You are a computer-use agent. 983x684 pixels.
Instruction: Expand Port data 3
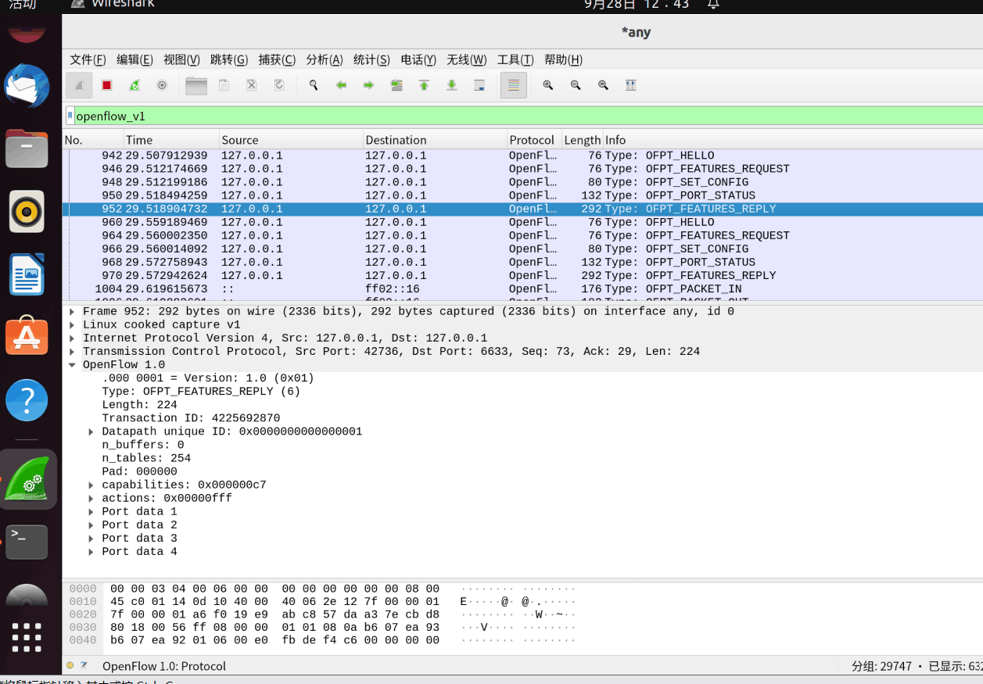[x=91, y=538]
